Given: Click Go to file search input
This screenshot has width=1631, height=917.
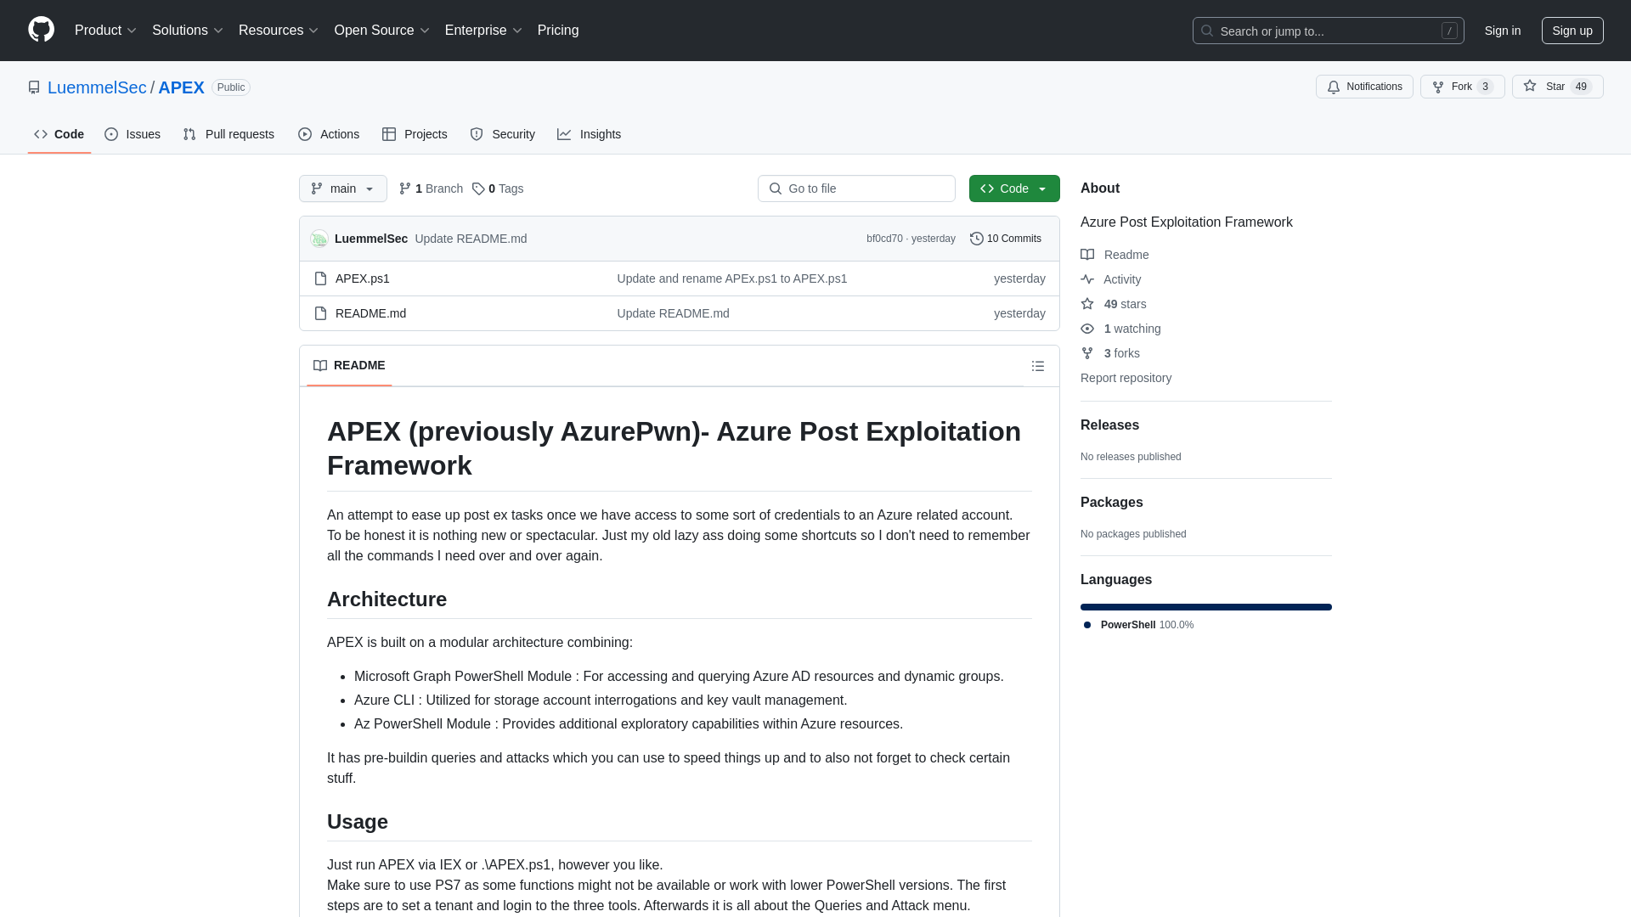Looking at the screenshot, I should coord(855,188).
